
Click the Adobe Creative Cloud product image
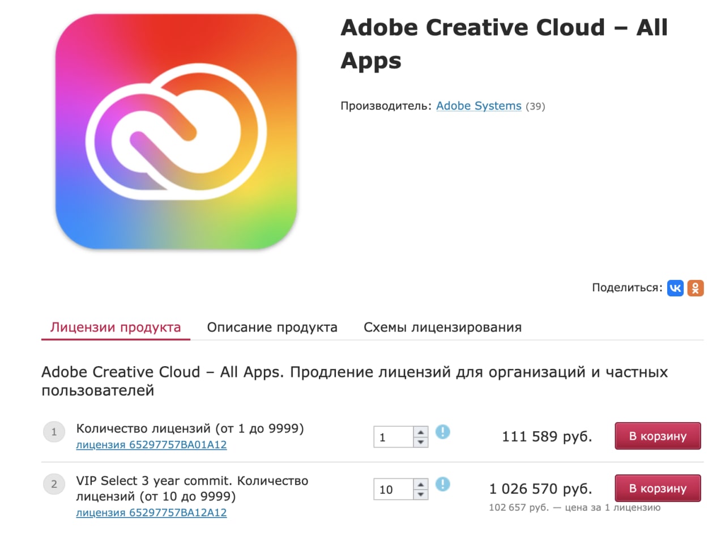click(176, 131)
